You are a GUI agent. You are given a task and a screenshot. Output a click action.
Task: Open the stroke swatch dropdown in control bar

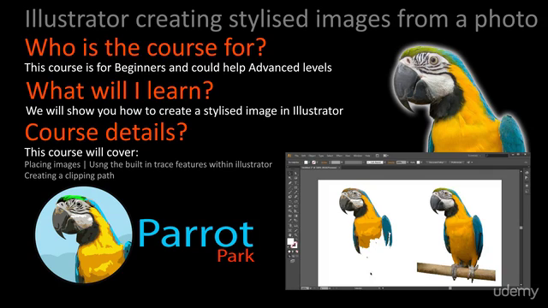[x=318, y=163]
